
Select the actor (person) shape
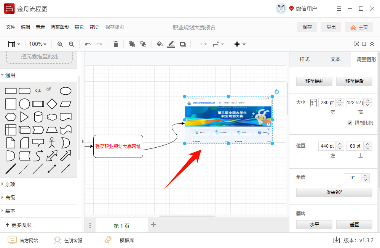pos(52,142)
